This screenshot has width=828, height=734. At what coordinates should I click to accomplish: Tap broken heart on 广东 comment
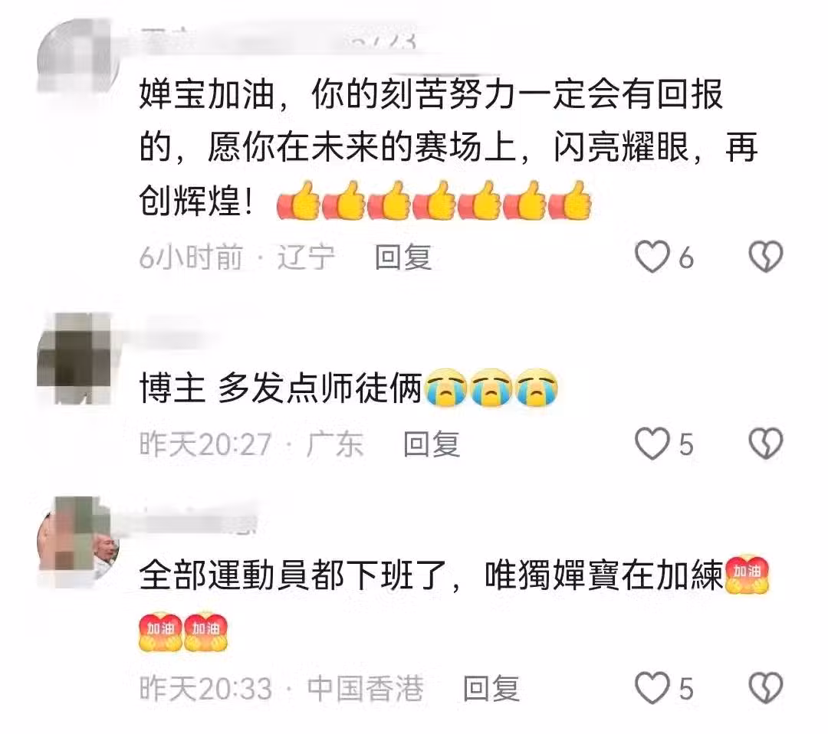(x=766, y=444)
